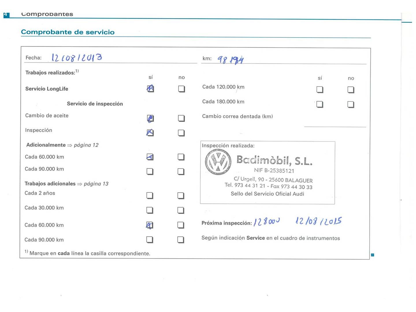
Task: Click the 'página 12' reference
Action: (86, 145)
